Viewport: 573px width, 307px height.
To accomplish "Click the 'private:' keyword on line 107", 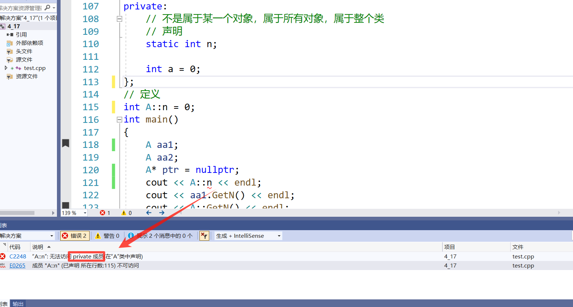I will point(145,6).
